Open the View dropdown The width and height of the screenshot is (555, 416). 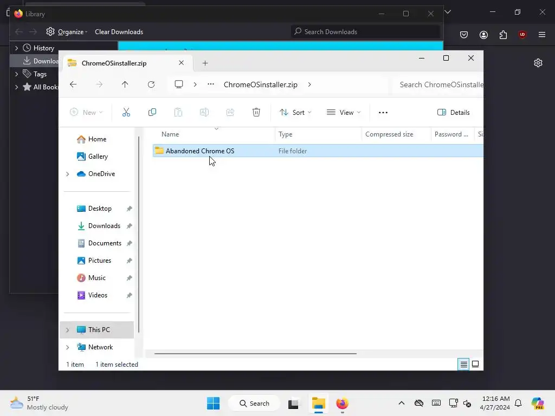pyautogui.click(x=344, y=113)
